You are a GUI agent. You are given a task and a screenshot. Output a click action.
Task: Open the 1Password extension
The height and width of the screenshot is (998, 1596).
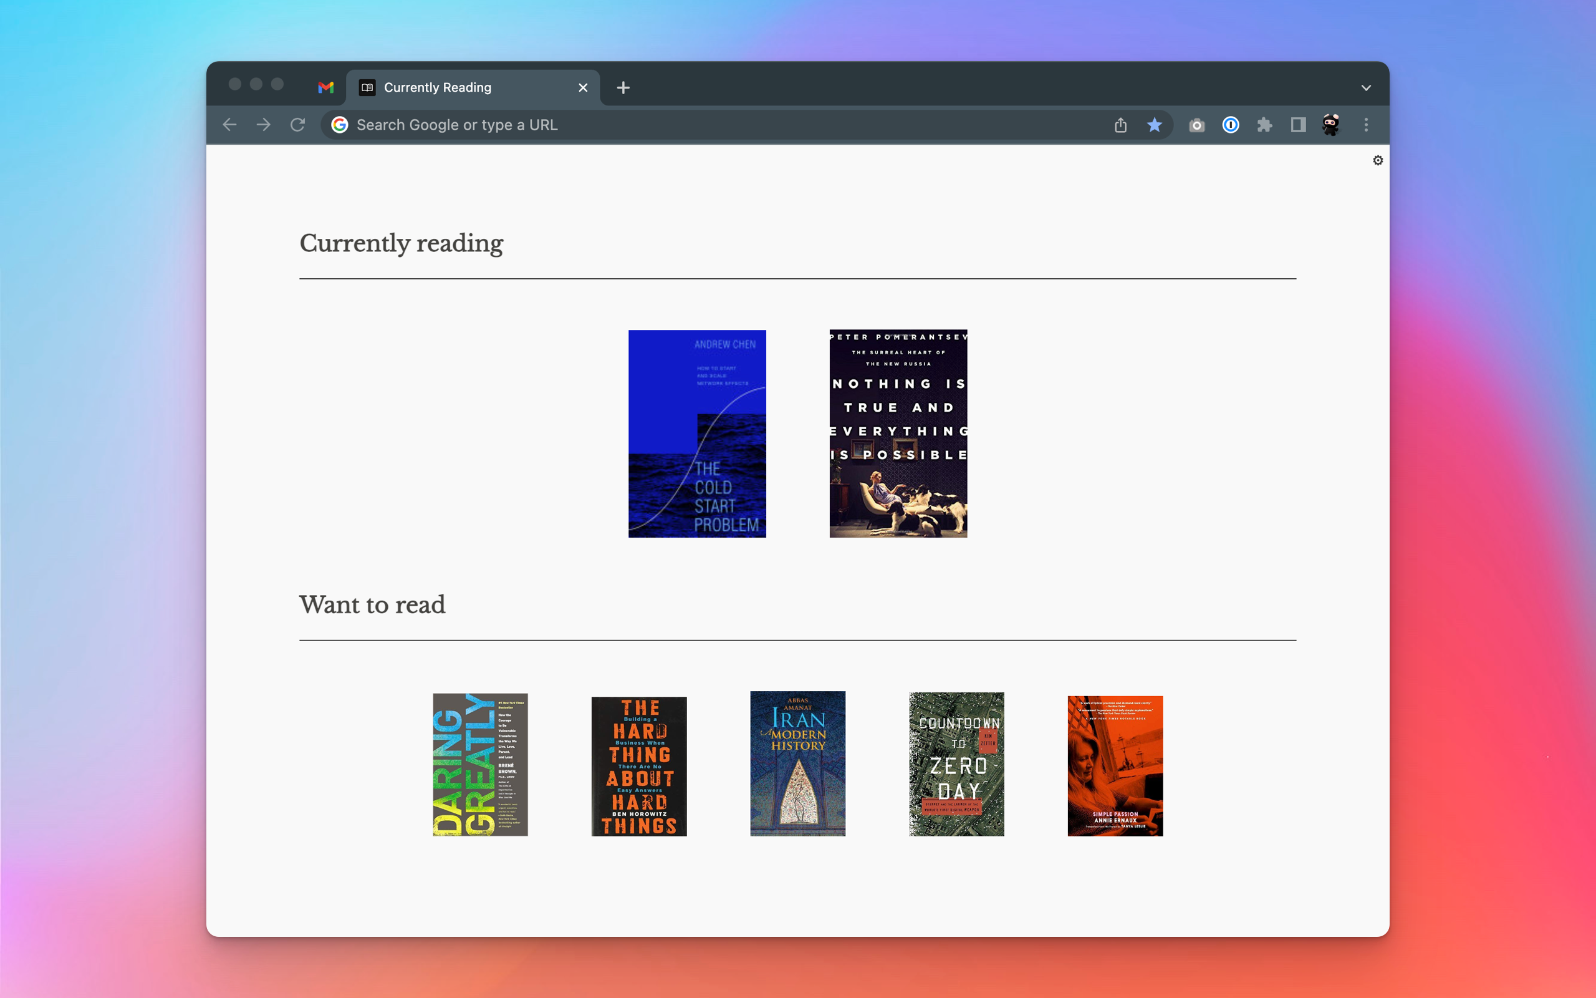tap(1231, 125)
